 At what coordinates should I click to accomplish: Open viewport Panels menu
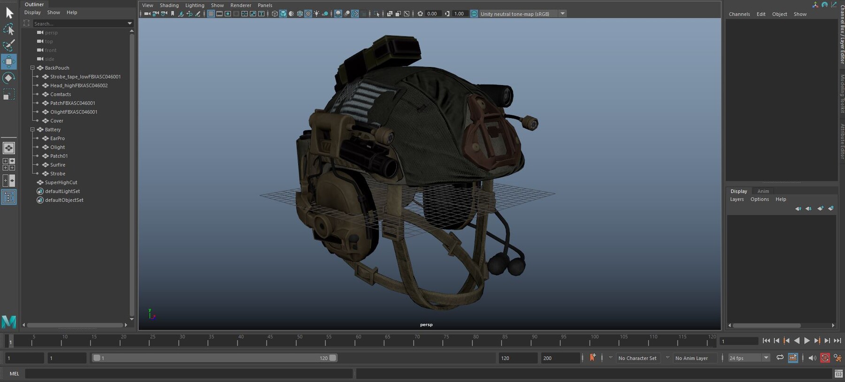(265, 5)
